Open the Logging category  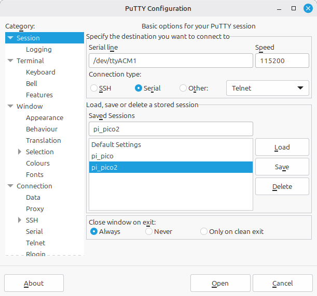(39, 49)
